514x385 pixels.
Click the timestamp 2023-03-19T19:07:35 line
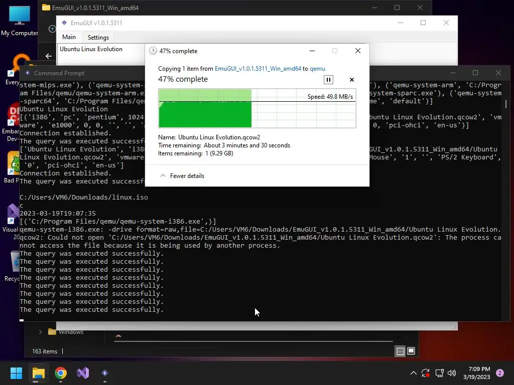tap(58, 214)
